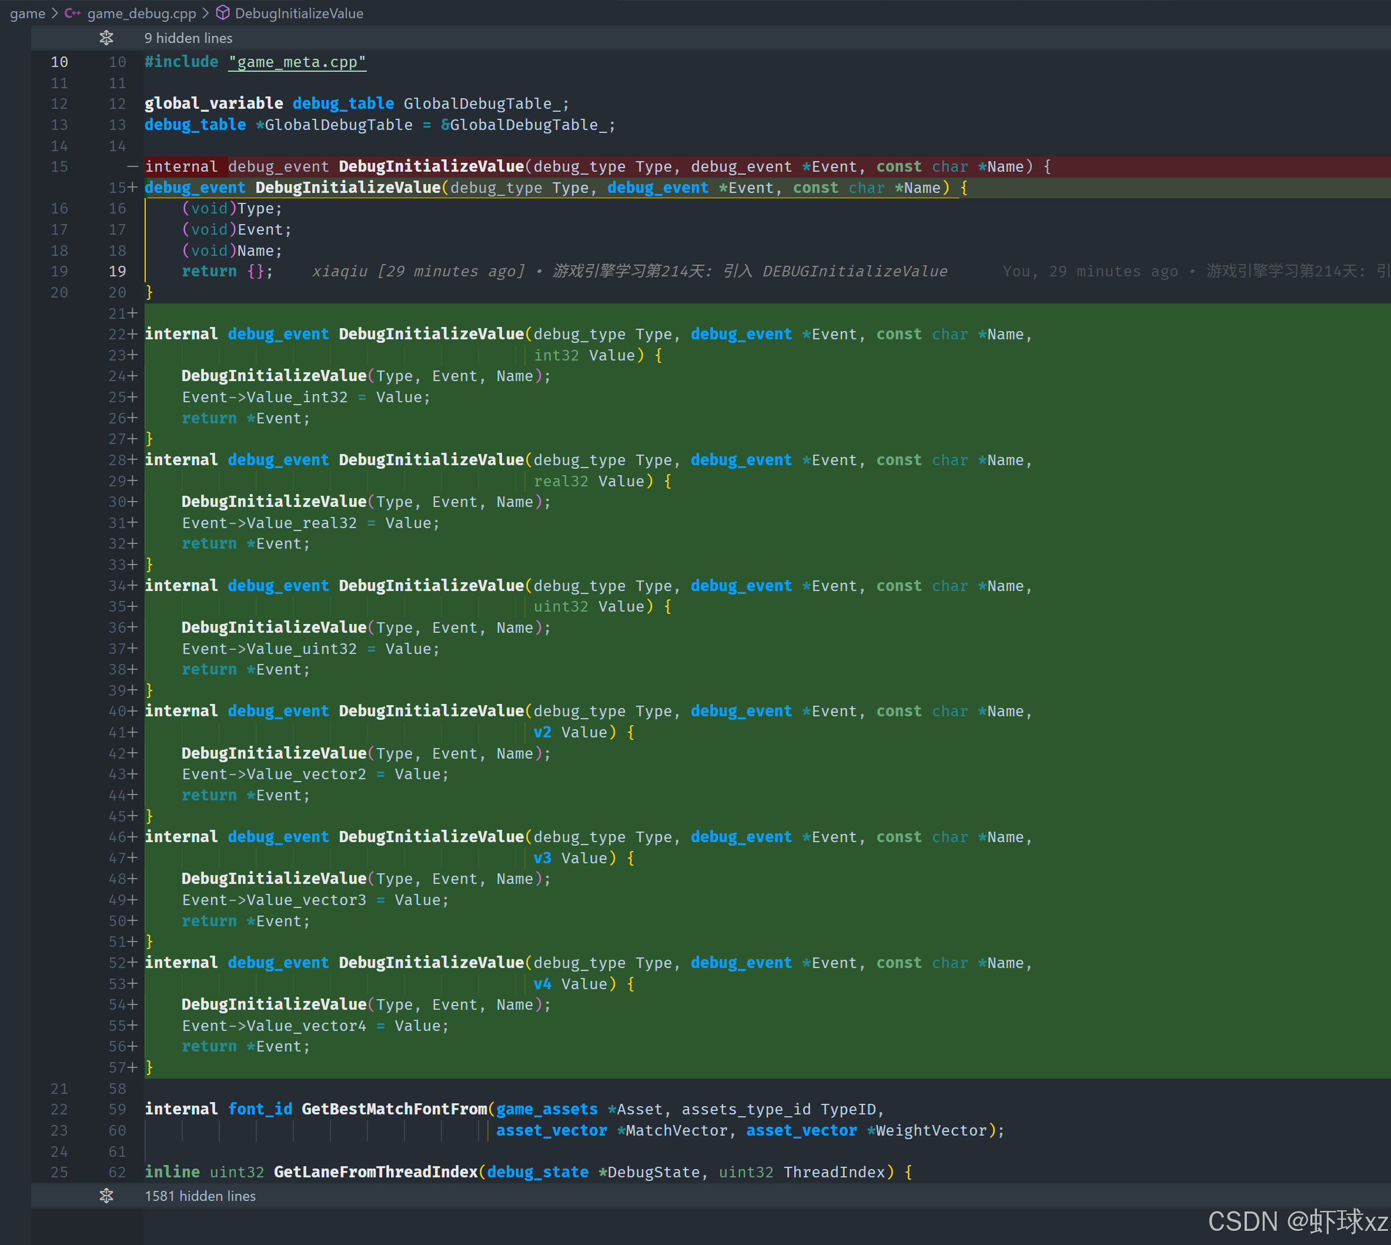Click original line number 10 in the gutter
This screenshot has height=1245, width=1391.
click(x=59, y=62)
